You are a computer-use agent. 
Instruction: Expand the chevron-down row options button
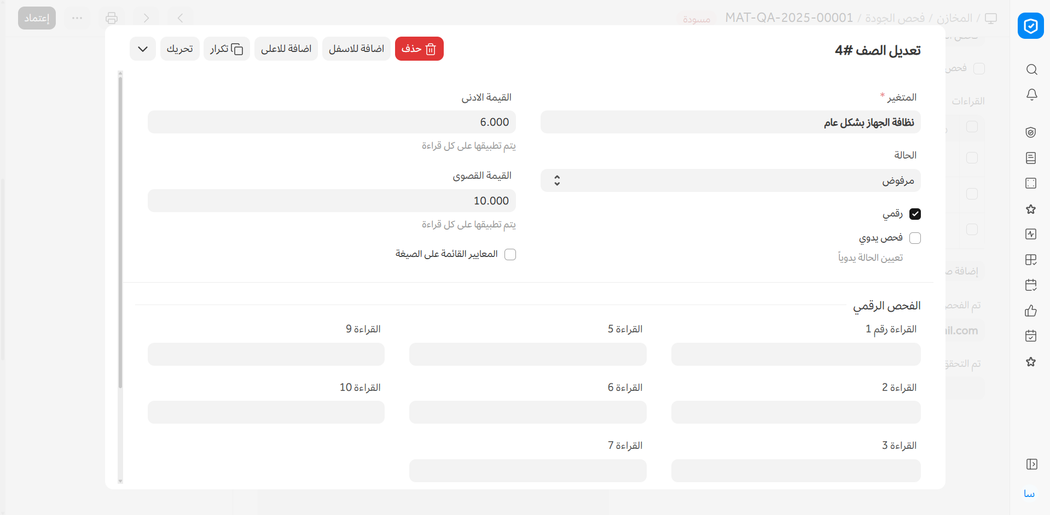coord(143,49)
